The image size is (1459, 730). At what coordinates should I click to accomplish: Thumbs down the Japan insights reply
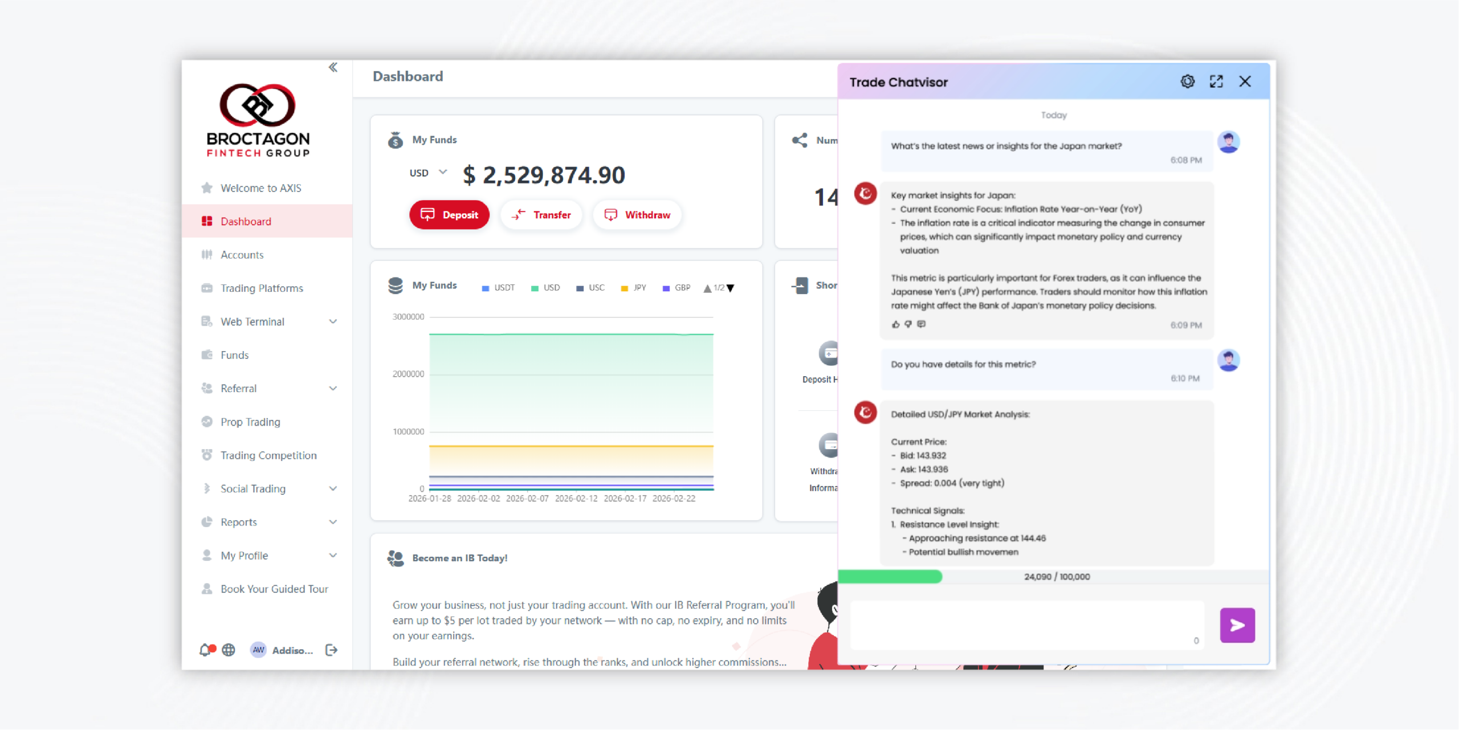point(908,324)
